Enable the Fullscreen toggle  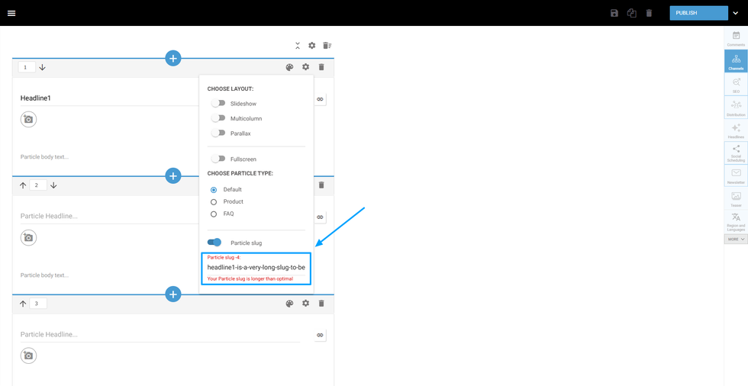[x=218, y=159]
